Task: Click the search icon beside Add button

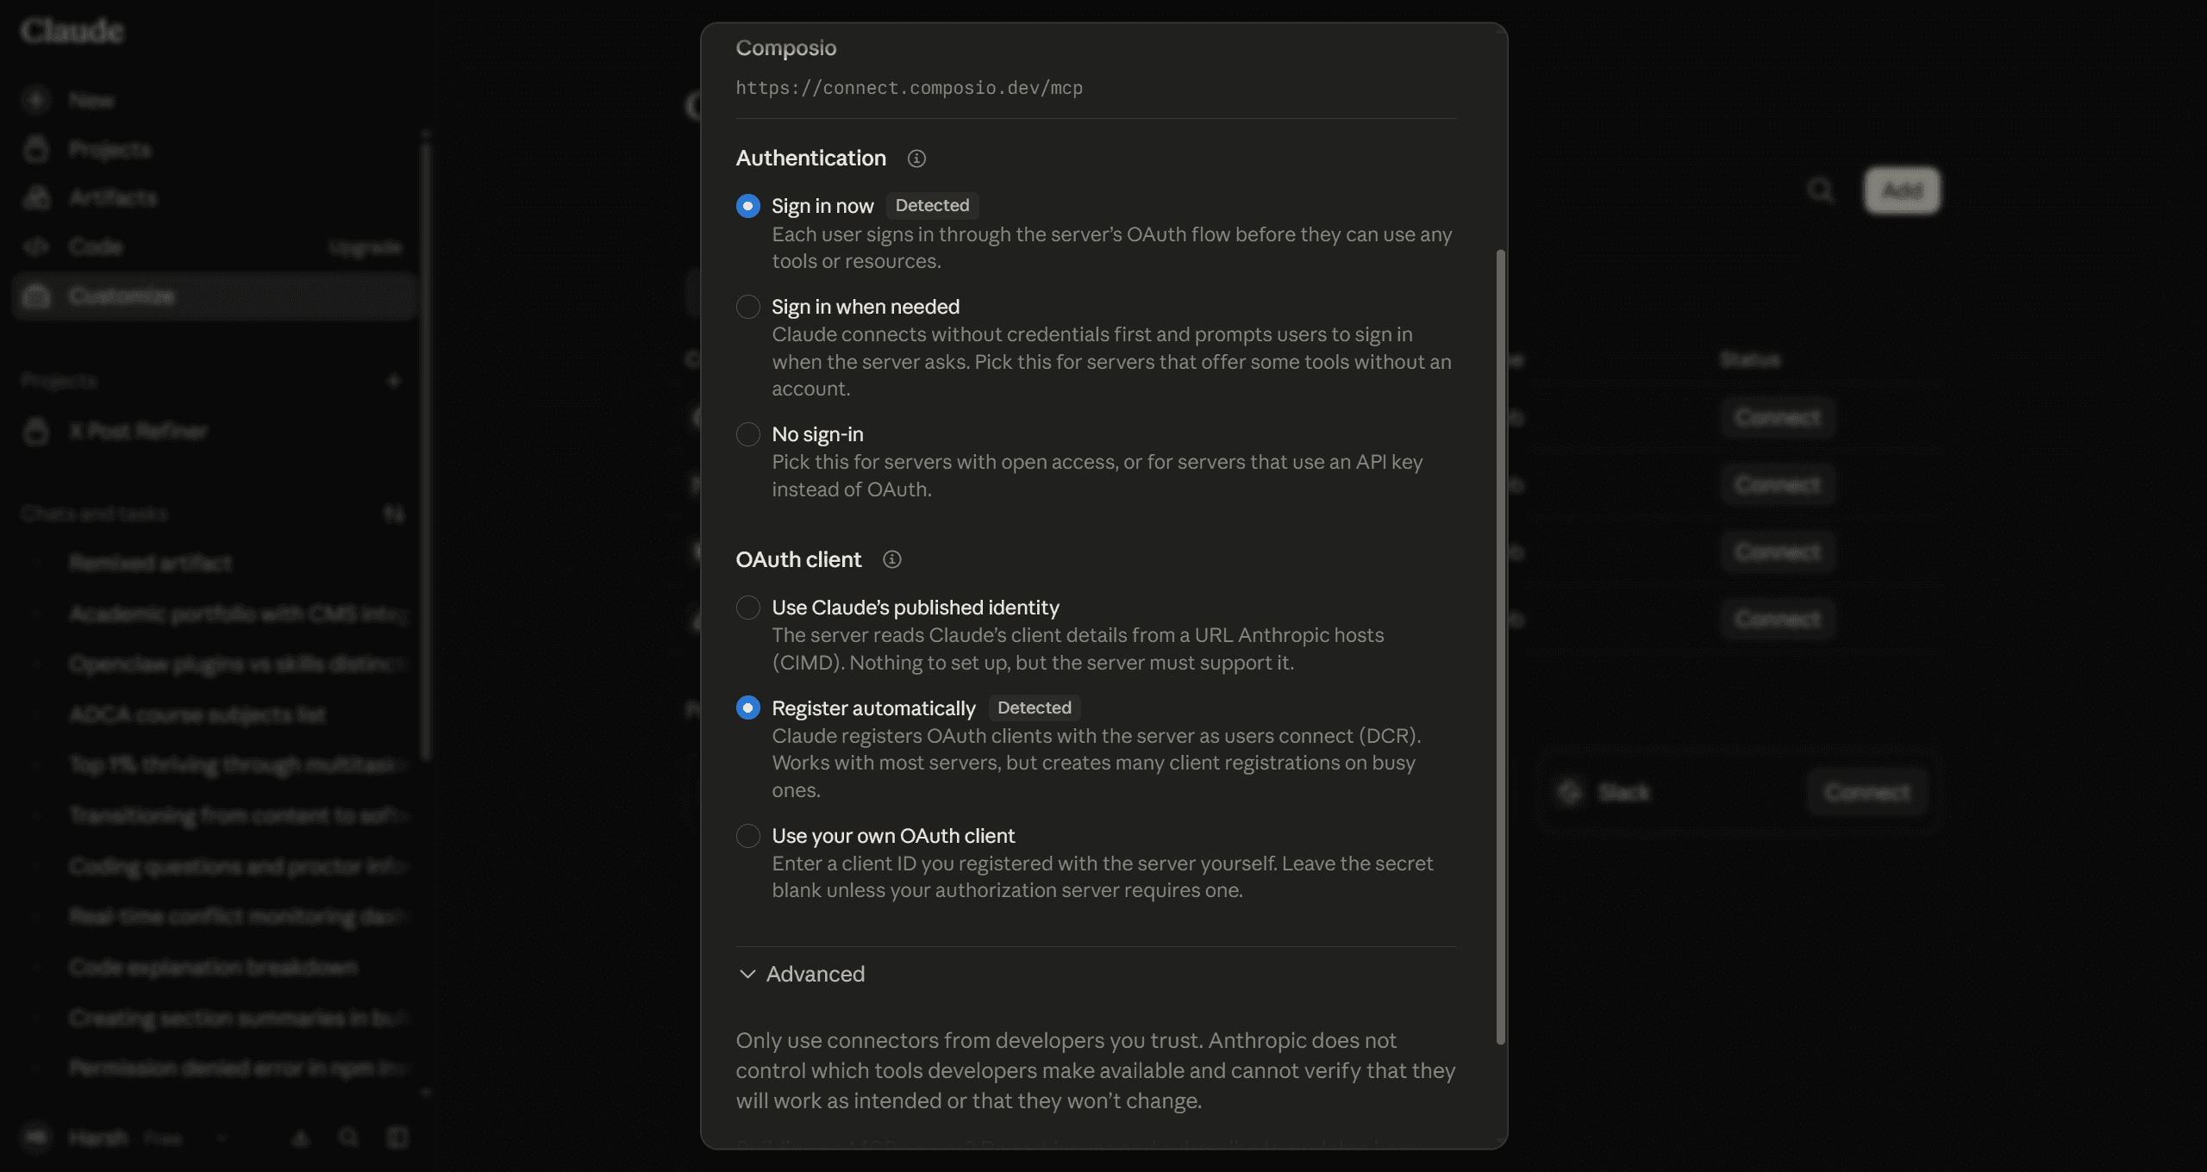Action: (x=1820, y=190)
